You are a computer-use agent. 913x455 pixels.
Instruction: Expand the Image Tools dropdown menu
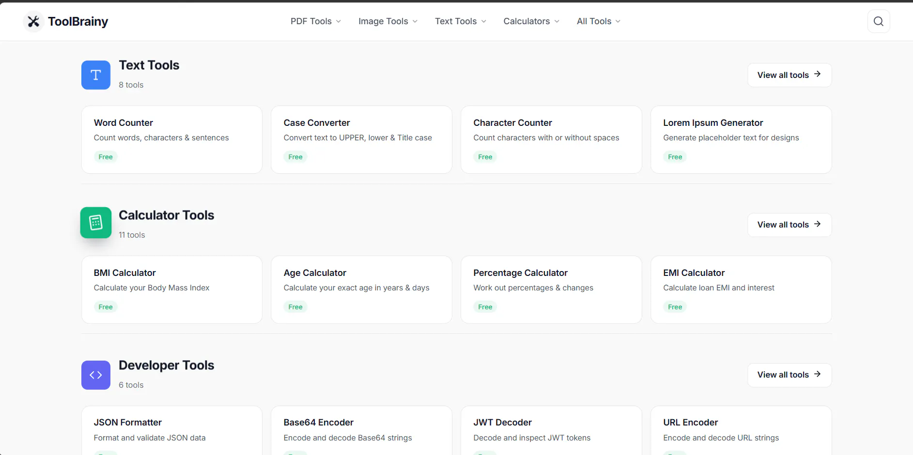(388, 21)
